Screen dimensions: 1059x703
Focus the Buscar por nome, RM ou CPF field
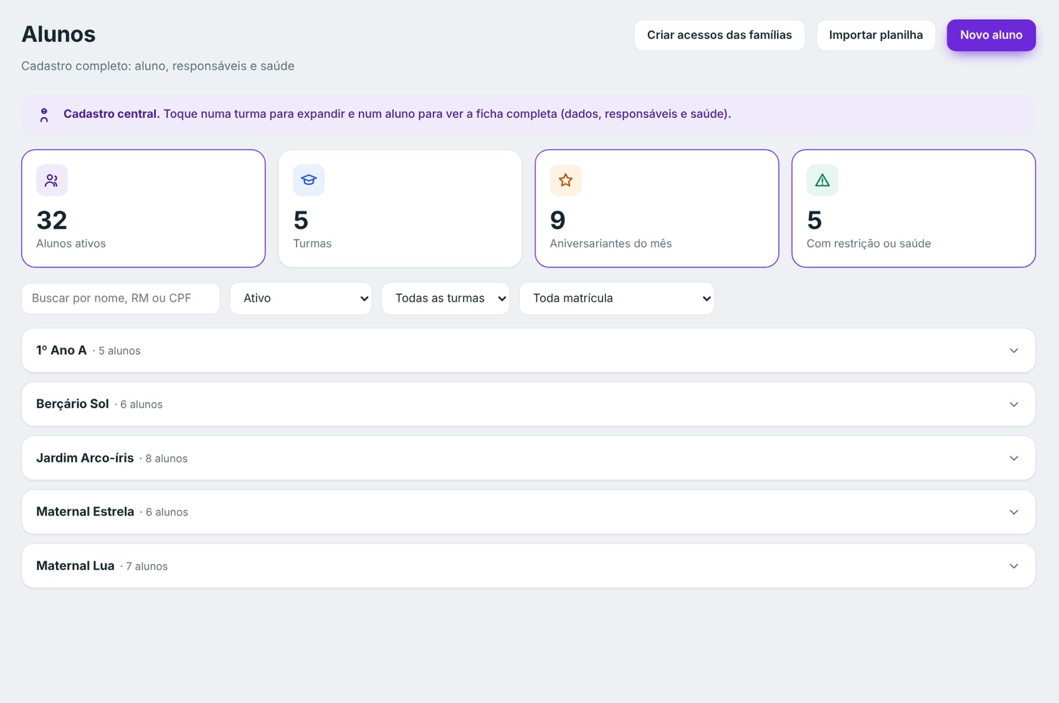121,299
